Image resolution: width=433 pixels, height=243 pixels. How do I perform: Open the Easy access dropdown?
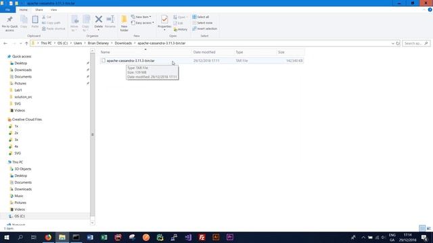143,23
